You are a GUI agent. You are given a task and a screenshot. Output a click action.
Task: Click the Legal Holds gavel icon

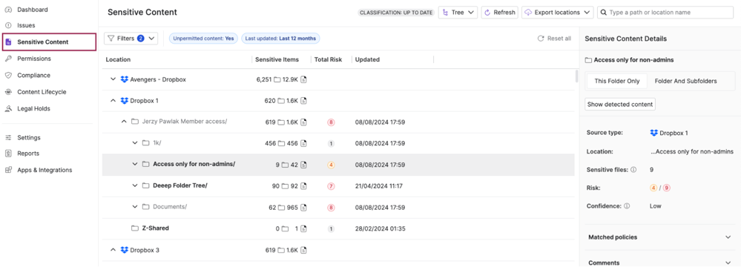point(8,109)
